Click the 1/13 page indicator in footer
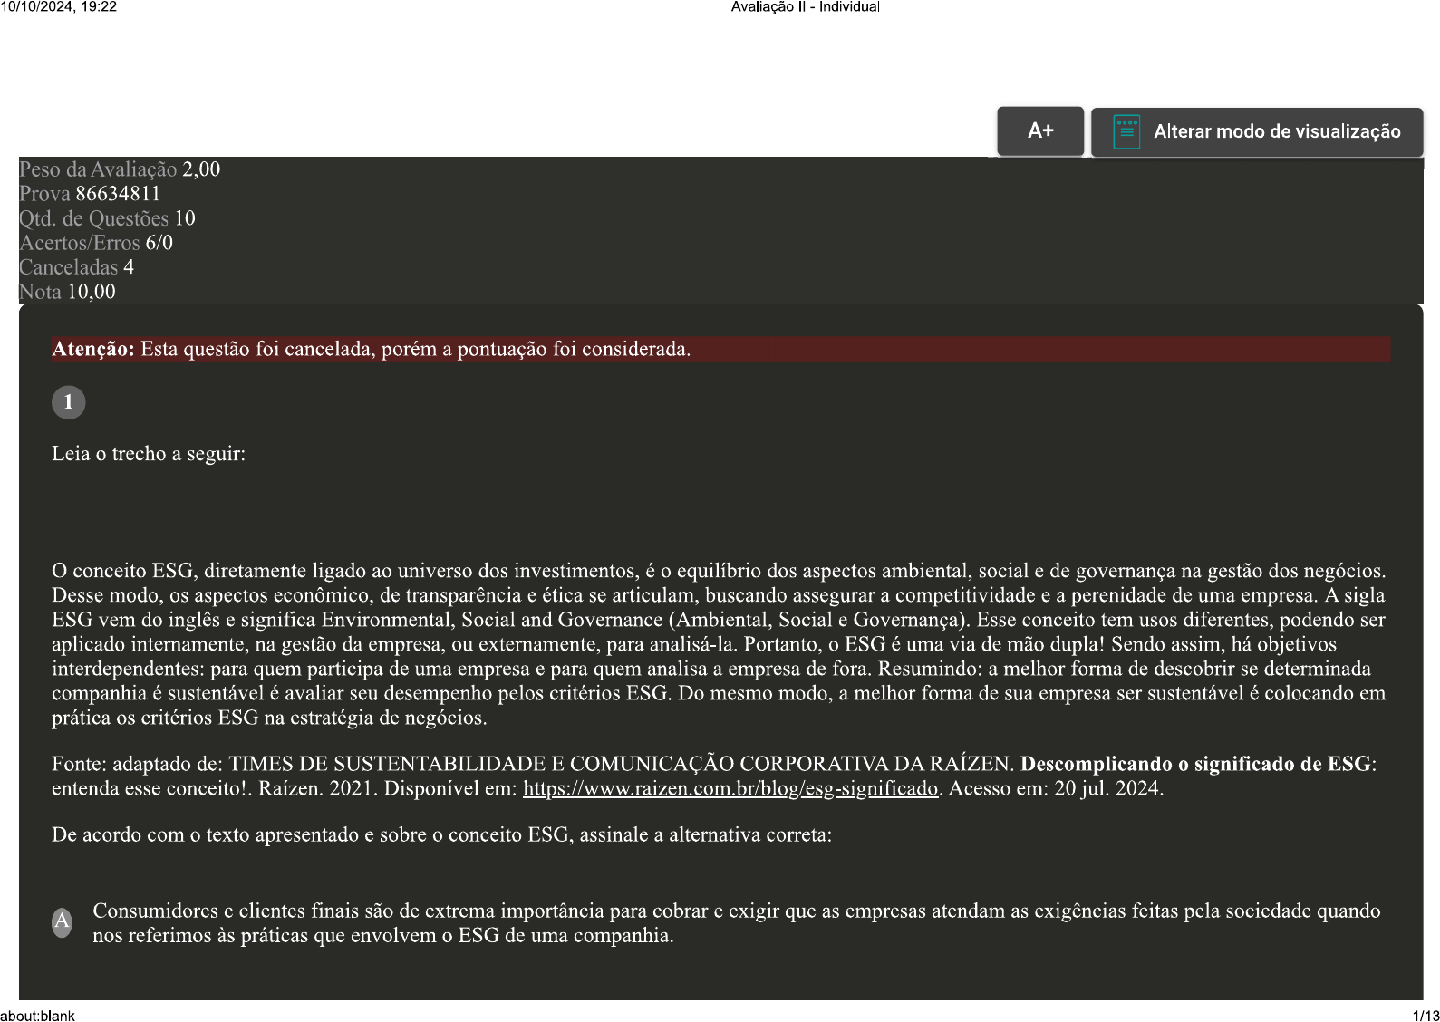 tap(1426, 1016)
